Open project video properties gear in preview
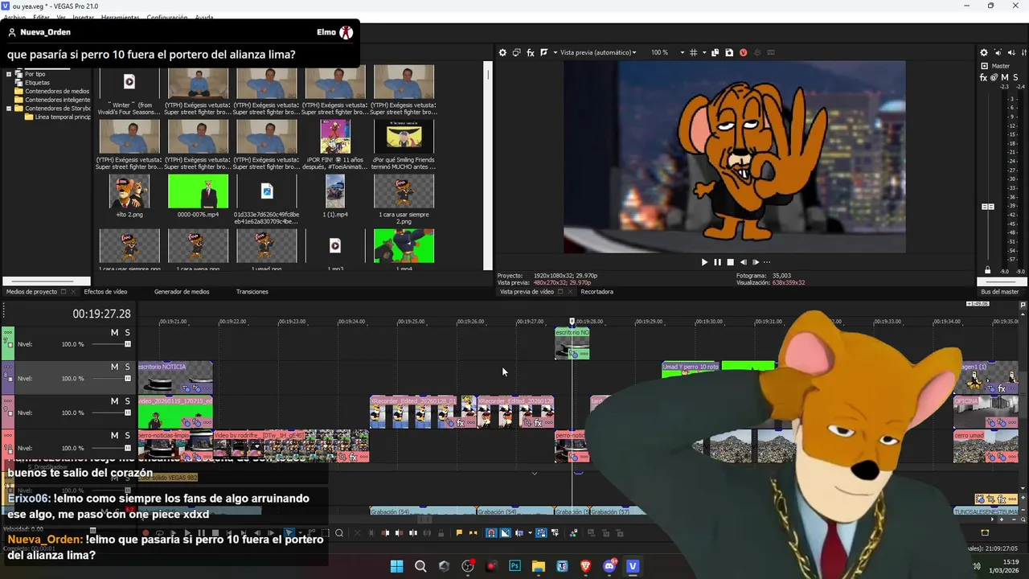The width and height of the screenshot is (1029, 579). [502, 52]
